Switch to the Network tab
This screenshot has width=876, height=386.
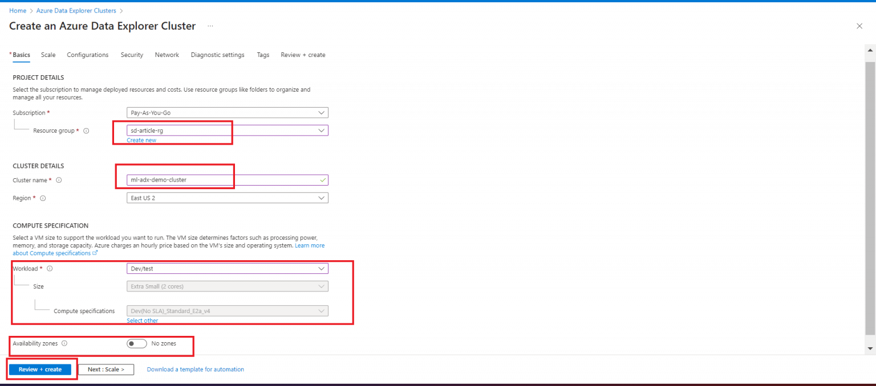pyautogui.click(x=167, y=55)
